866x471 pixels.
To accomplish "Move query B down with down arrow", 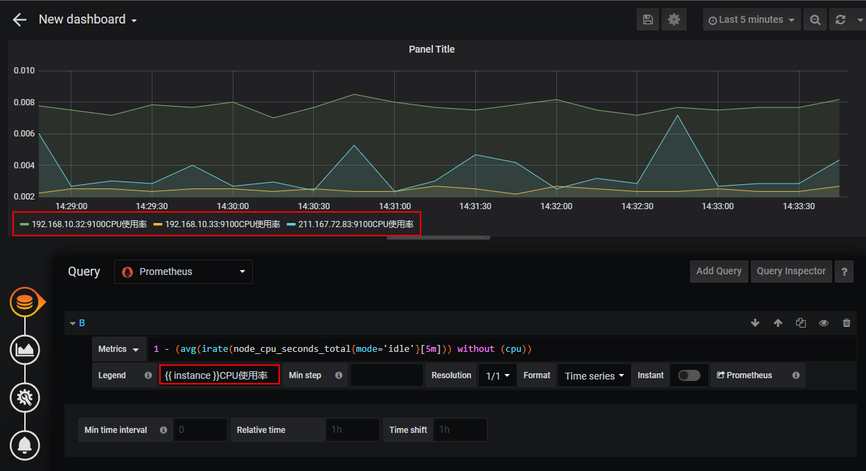I will [755, 323].
